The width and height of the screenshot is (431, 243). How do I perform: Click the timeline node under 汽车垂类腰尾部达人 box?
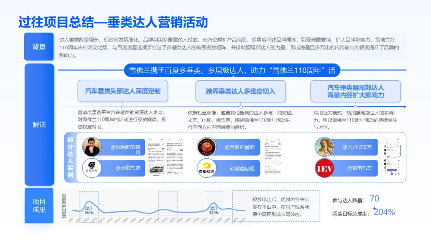pos(356,106)
